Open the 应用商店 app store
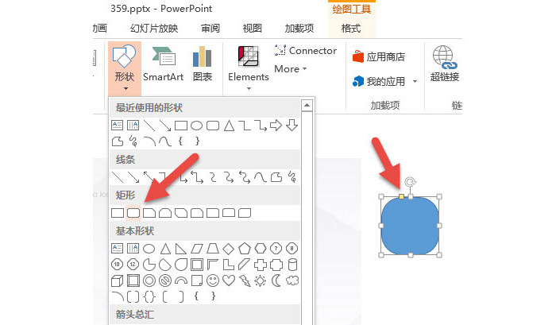The height and width of the screenshot is (325, 556). [x=379, y=56]
